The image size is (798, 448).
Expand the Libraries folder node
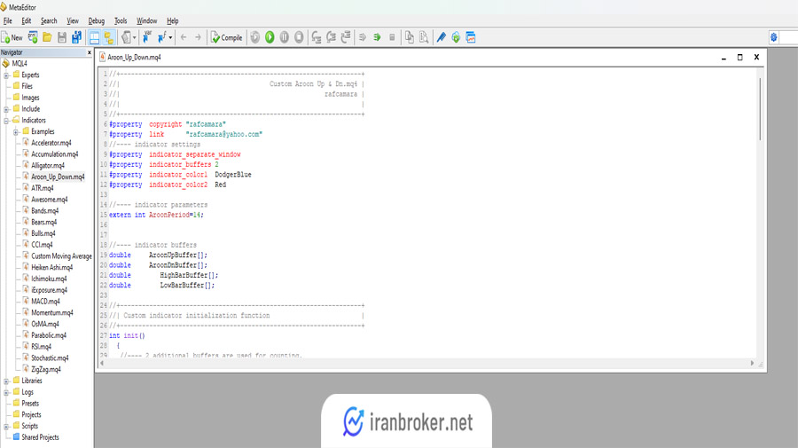(6, 381)
